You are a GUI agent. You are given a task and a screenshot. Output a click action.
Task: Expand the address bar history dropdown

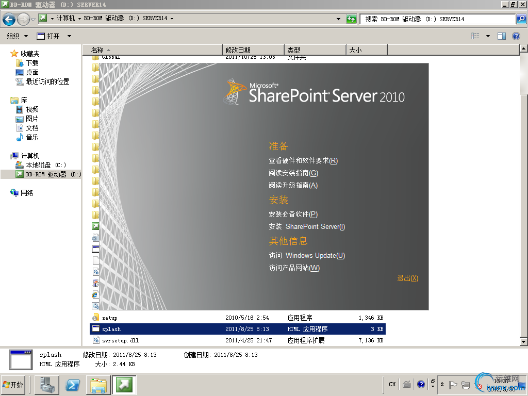pos(338,19)
